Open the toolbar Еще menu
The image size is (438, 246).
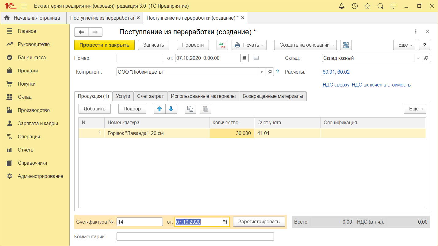(x=404, y=45)
